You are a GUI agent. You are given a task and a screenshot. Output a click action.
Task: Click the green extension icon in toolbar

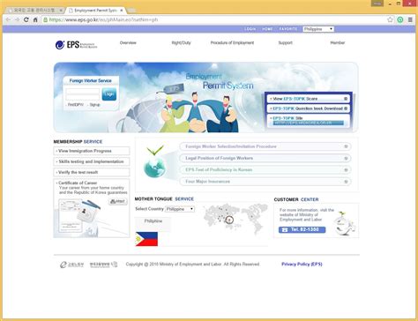[400, 19]
